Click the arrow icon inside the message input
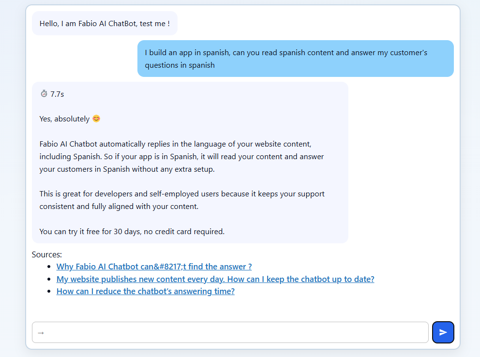 [x=41, y=332]
